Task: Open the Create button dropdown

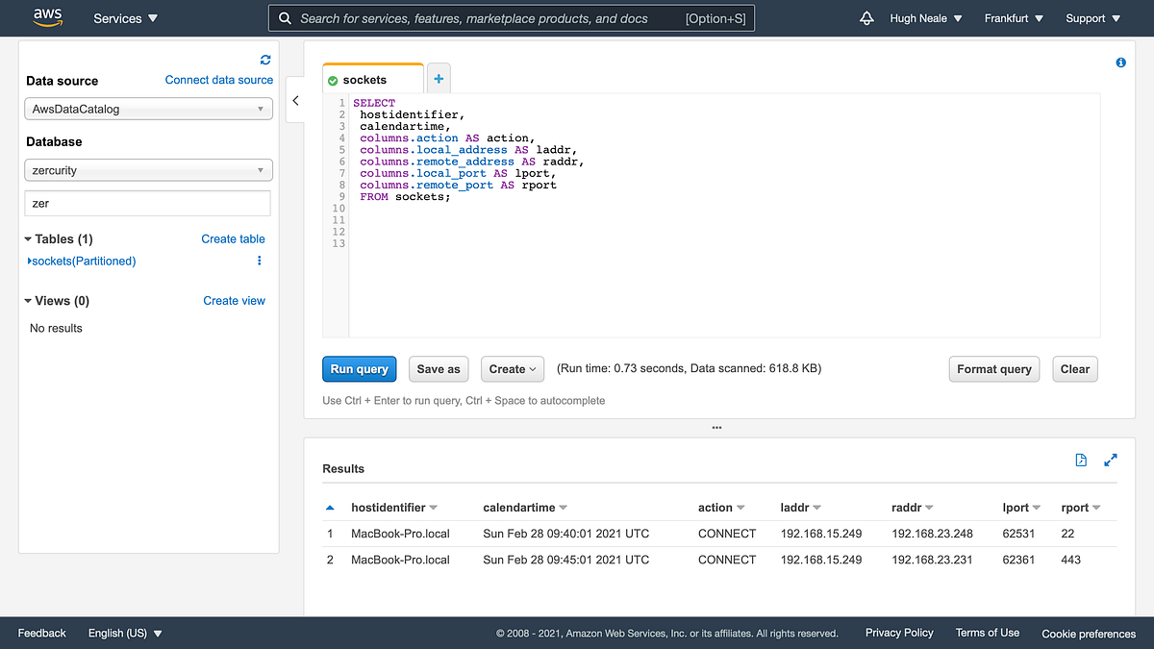Action: click(x=513, y=368)
